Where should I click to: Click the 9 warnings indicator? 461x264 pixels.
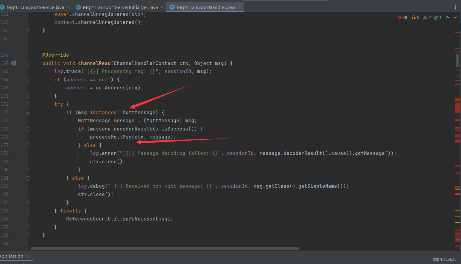(416, 18)
